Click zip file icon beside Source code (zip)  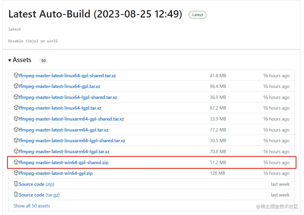pyautogui.click(x=16, y=184)
